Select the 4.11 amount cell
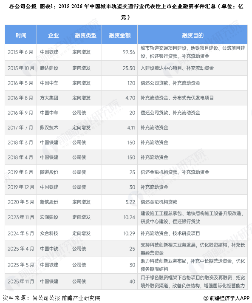Screen dimensions: 252x303 click(x=119, y=127)
